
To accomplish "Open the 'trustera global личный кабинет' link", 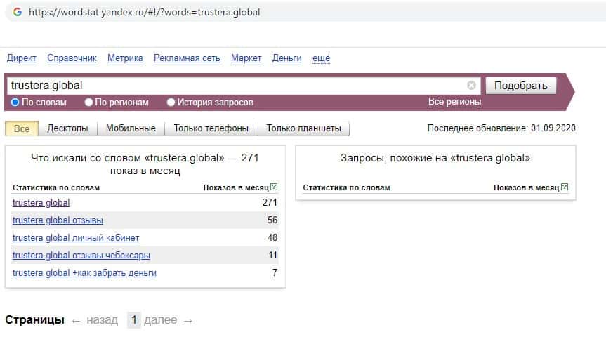I will [x=76, y=238].
